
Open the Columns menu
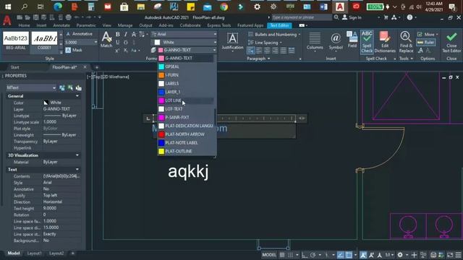[315, 41]
